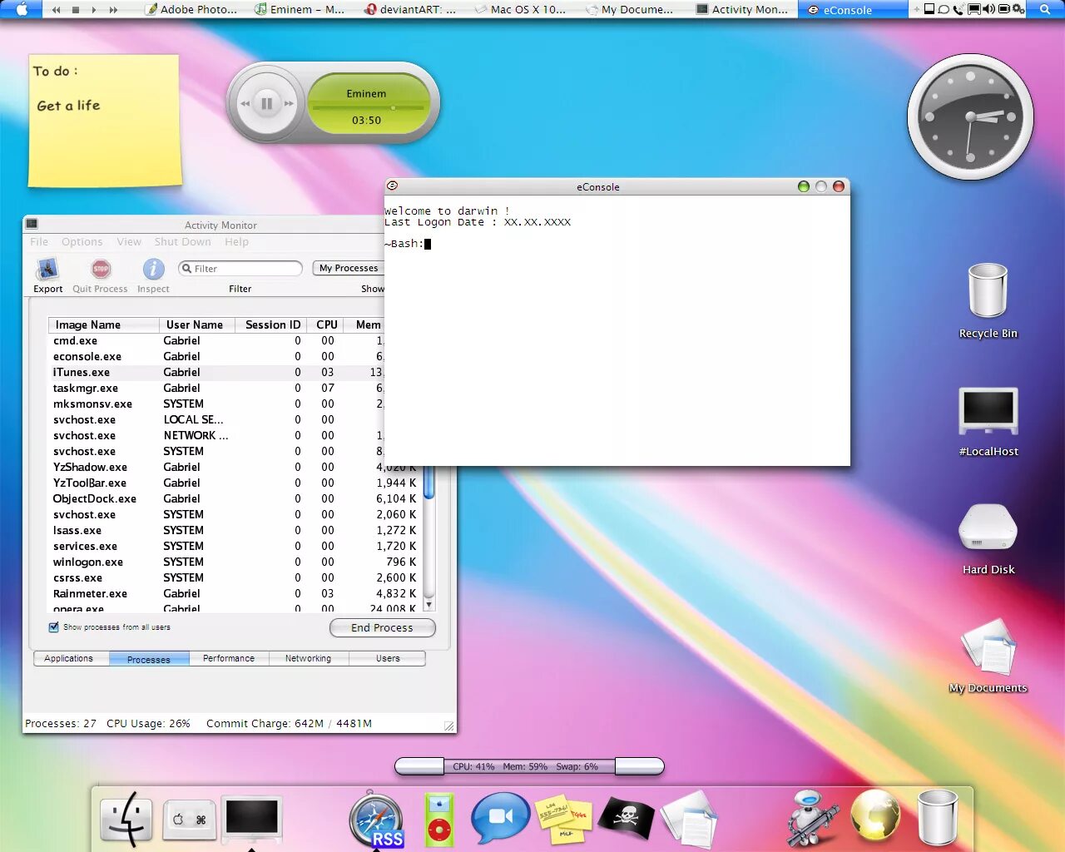Click the End Process button
The width and height of the screenshot is (1065, 852).
(x=382, y=628)
